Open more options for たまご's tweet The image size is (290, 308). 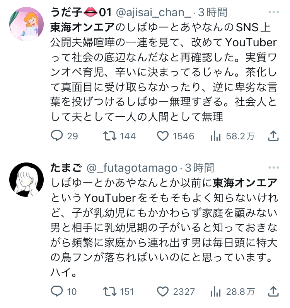point(274,168)
